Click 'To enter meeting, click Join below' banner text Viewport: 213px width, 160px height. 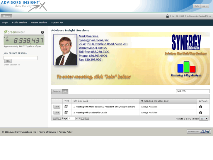pyautogui.click(x=93, y=77)
